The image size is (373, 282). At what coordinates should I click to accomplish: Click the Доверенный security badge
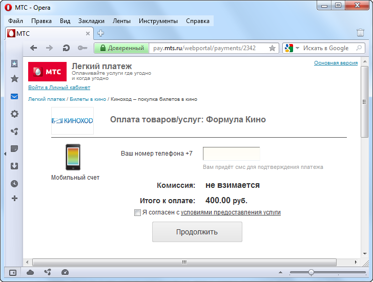tap(121, 48)
